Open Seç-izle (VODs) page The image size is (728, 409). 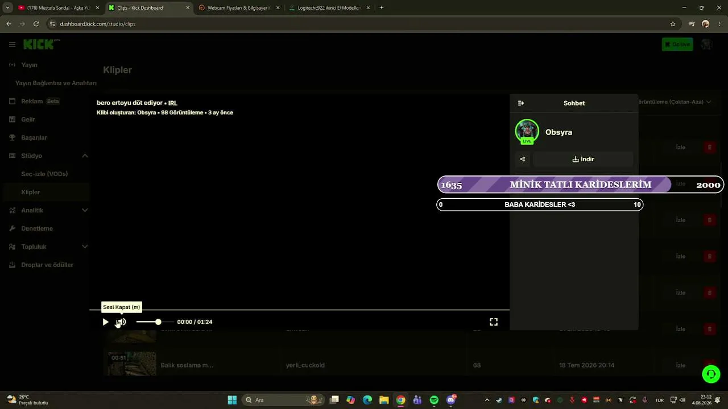pyautogui.click(x=44, y=174)
